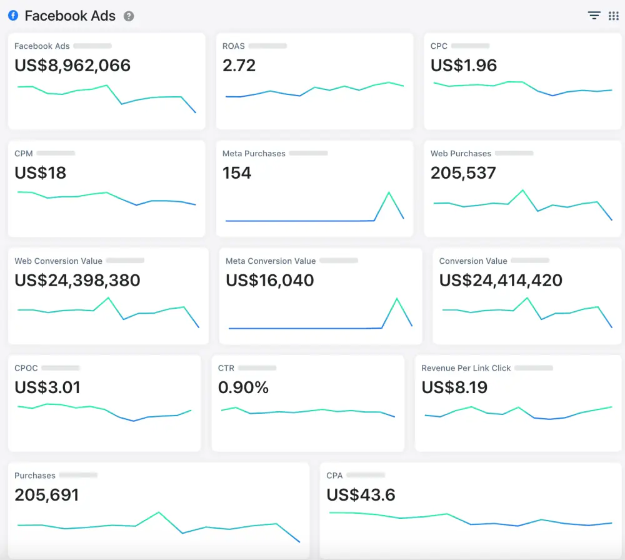Screen dimensions: 625x560
Task: Click the CPOC card label
Action: tap(26, 368)
